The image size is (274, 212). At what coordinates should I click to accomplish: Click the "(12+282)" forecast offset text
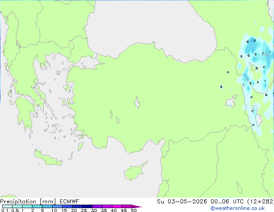[261, 202]
